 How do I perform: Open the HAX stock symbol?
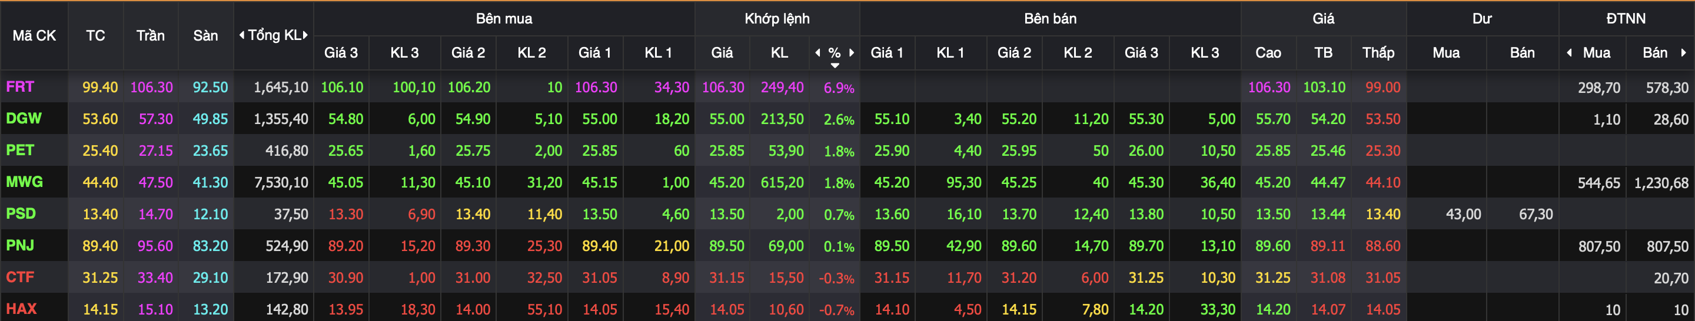point(21,309)
